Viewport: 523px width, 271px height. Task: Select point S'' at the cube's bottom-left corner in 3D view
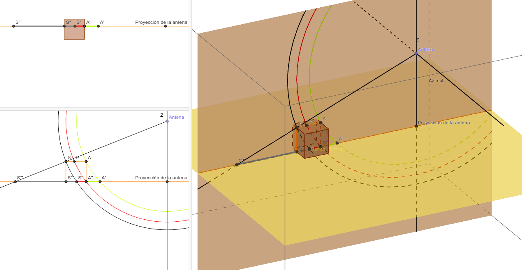297,151
